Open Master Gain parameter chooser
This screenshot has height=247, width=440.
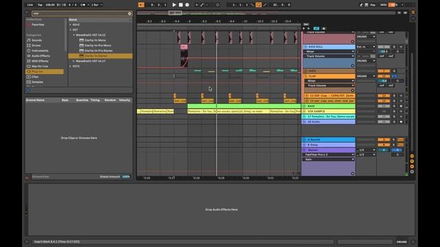[x=329, y=159]
